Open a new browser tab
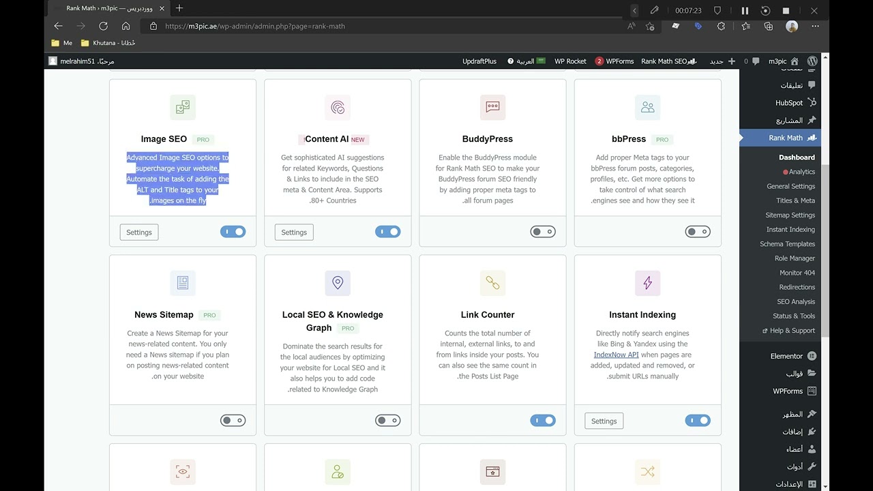The image size is (873, 491). tap(179, 8)
